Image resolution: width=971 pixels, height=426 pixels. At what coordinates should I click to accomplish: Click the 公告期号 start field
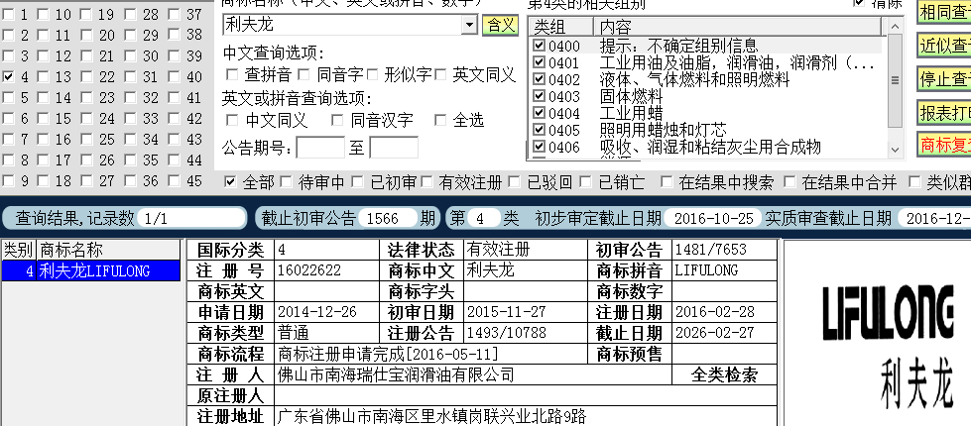320,148
